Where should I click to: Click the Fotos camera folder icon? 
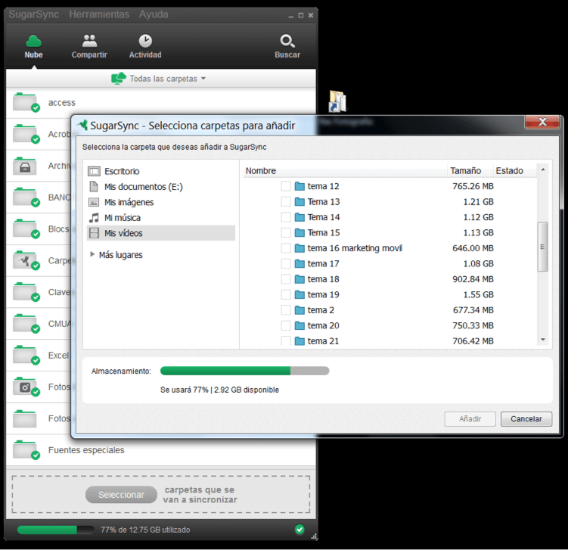[26, 387]
